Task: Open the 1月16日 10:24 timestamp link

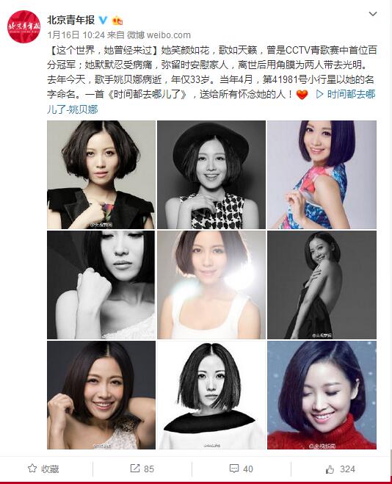Action: 76,35
